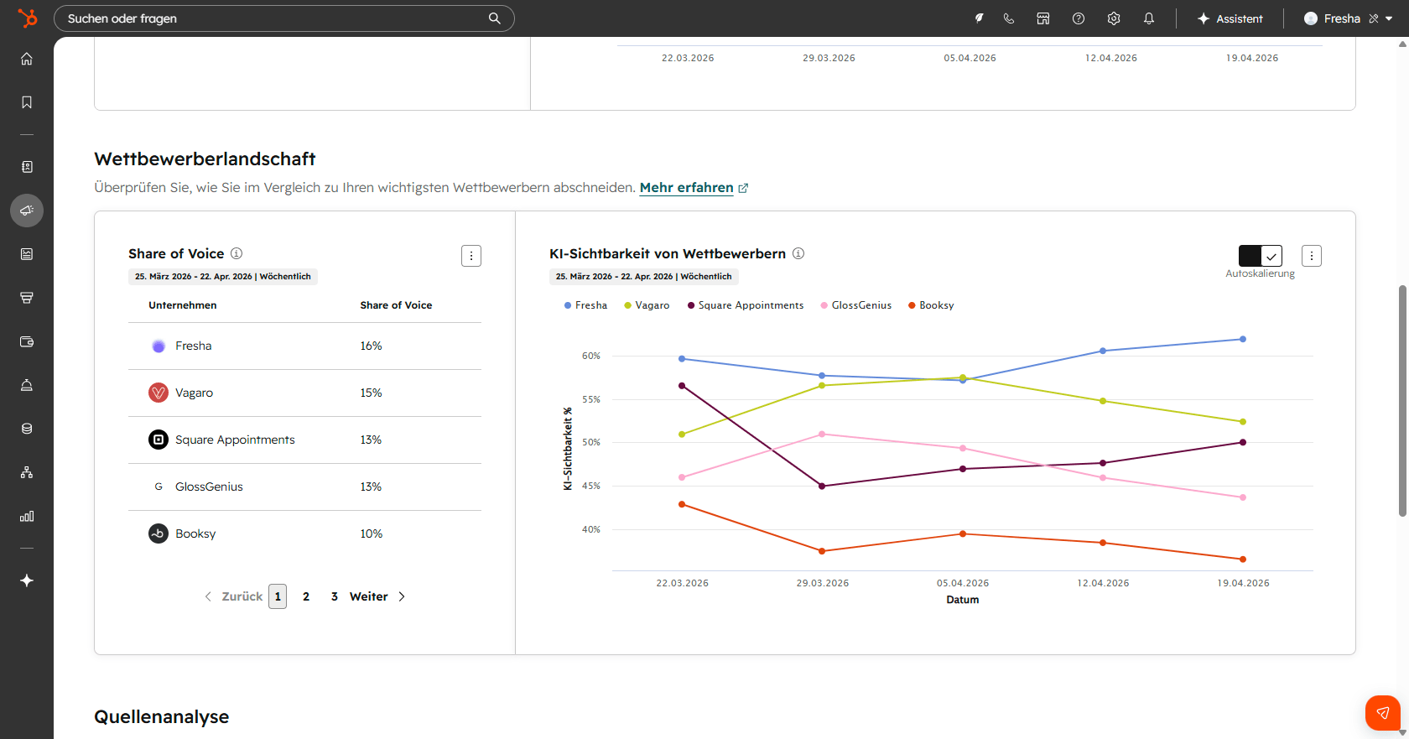This screenshot has height=739, width=1409.
Task: Click the Vagaro row in the table
Action: tap(304, 393)
